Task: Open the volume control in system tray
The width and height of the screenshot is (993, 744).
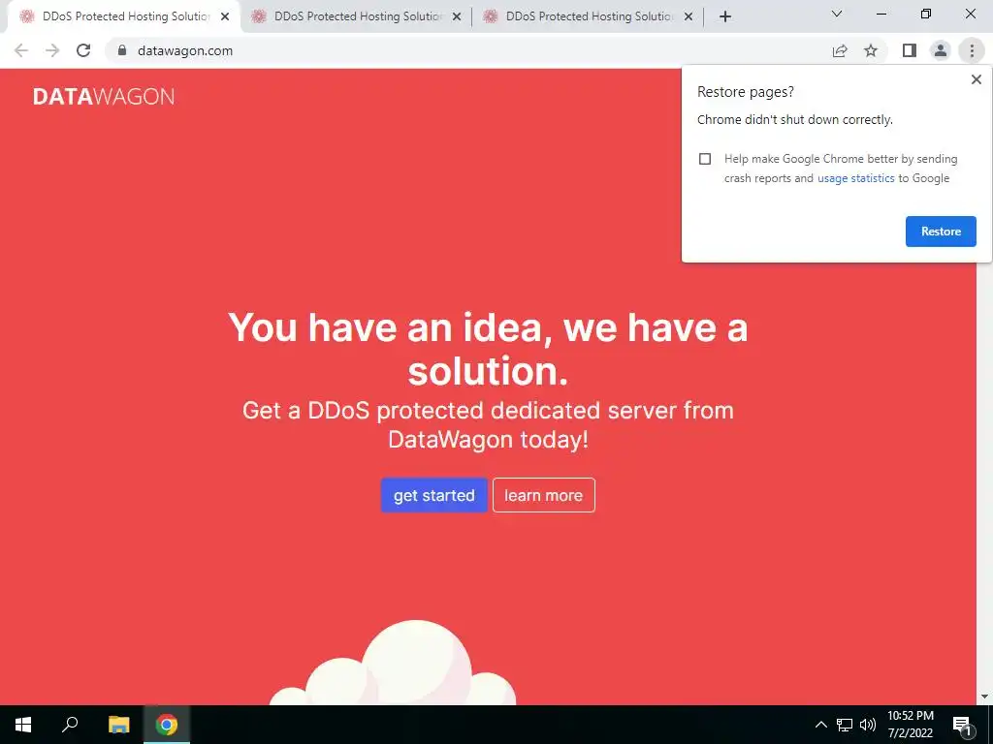Action: [868, 725]
